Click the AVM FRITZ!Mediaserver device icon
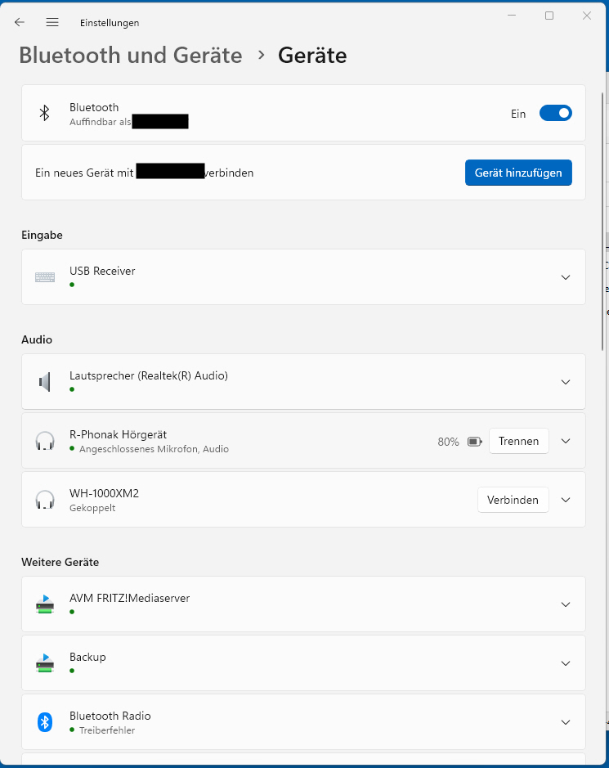 point(45,604)
